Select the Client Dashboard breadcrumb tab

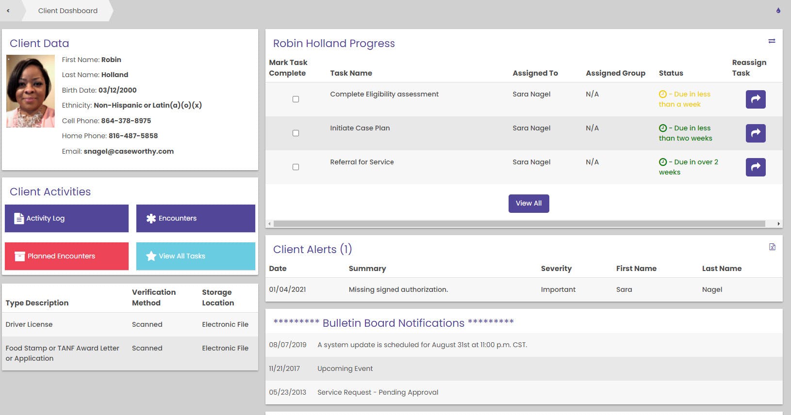[68, 11]
